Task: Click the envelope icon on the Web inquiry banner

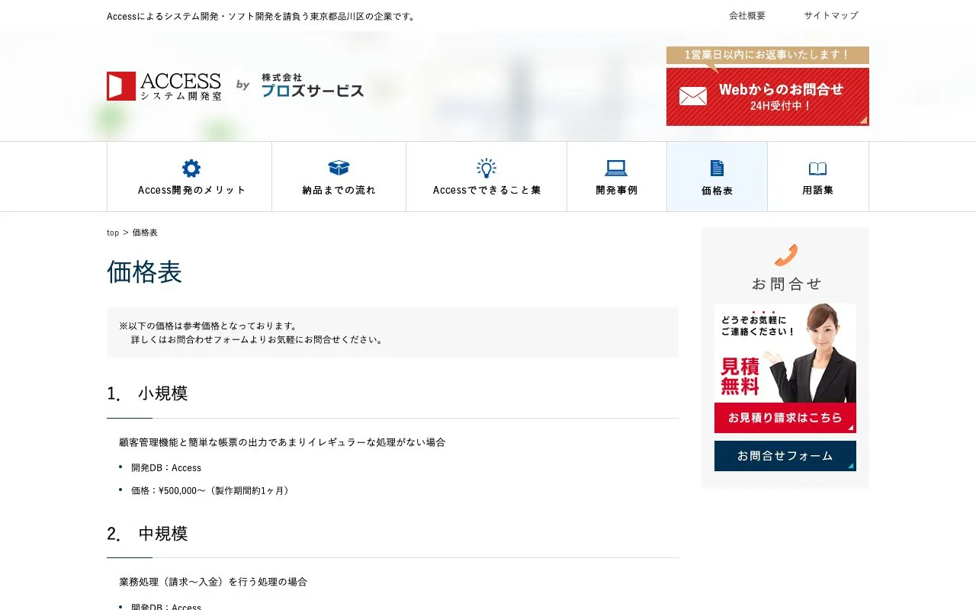Action: click(693, 96)
